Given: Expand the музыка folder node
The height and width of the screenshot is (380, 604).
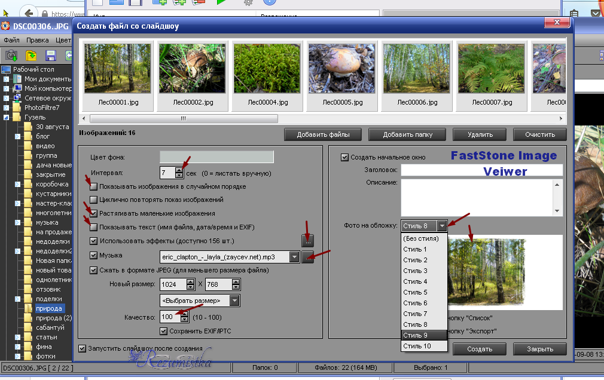Looking at the screenshot, I should 17,222.
